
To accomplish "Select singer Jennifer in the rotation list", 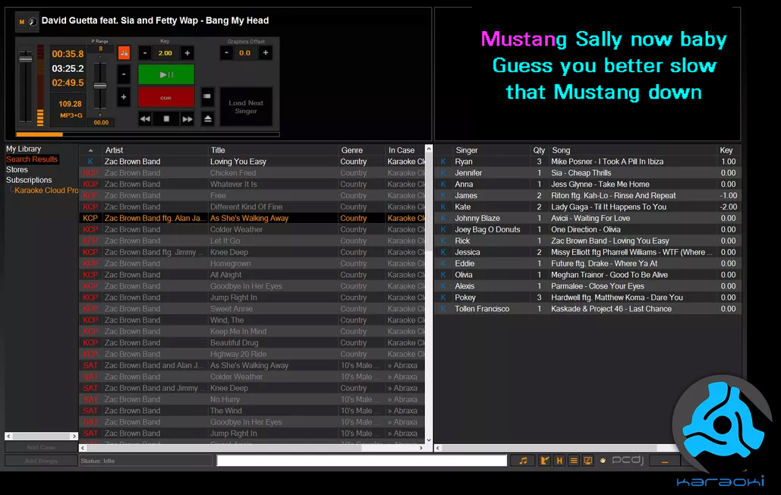I will point(588,173).
